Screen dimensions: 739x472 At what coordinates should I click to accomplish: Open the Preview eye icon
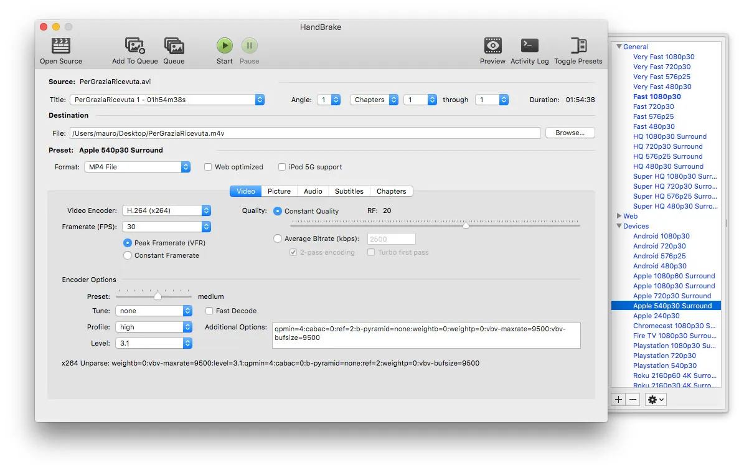492,45
